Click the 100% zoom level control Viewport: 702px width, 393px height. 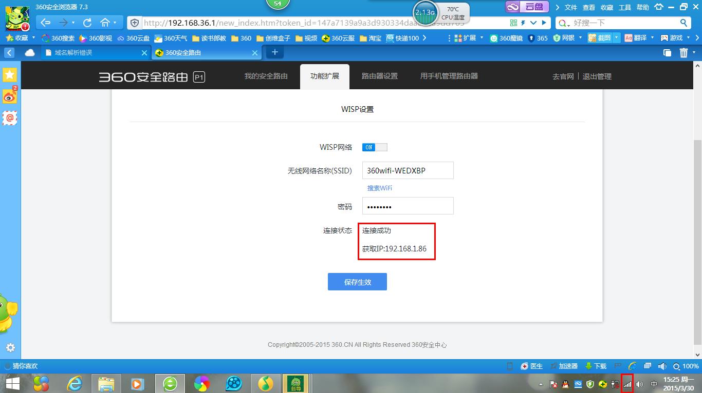pyautogui.click(x=686, y=366)
